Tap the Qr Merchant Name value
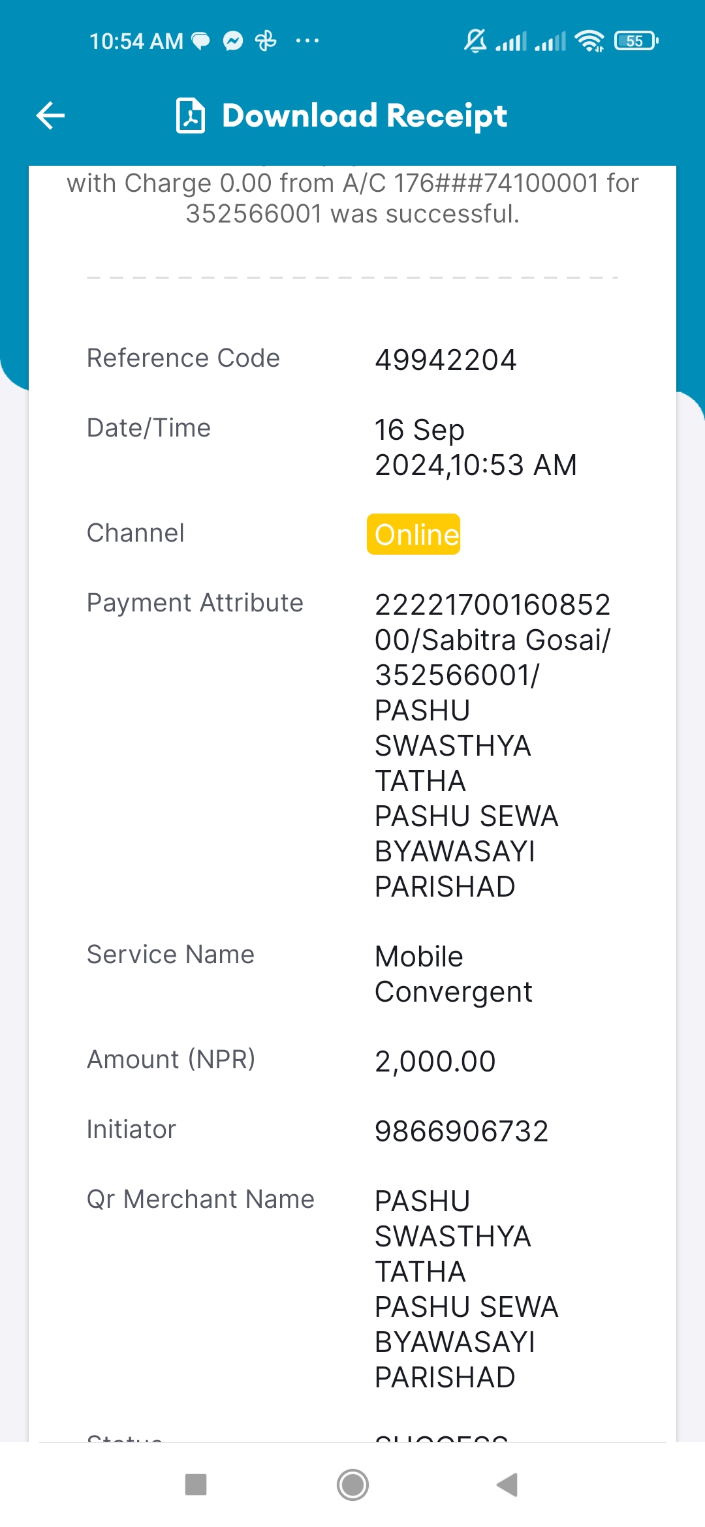The image size is (705, 1527). point(467,1289)
